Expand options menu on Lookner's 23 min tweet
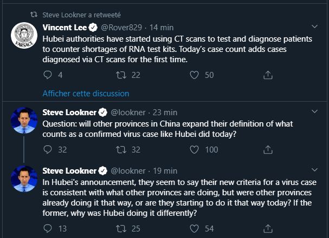 point(315,112)
